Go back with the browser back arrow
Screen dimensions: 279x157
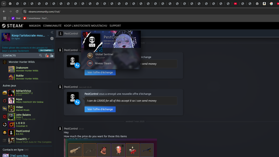[x=4, y=11]
